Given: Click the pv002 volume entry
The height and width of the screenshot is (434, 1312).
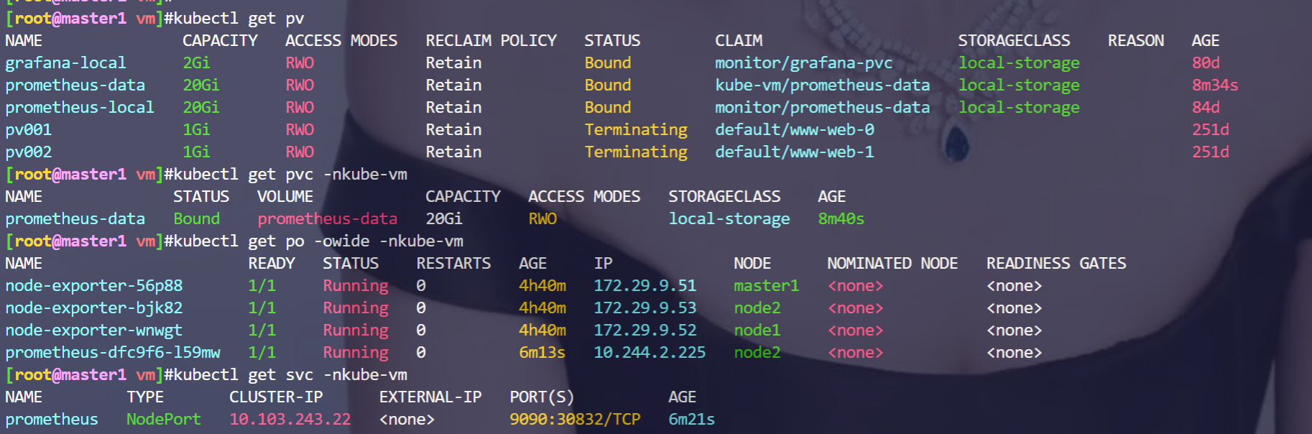Looking at the screenshot, I should coord(28,152).
